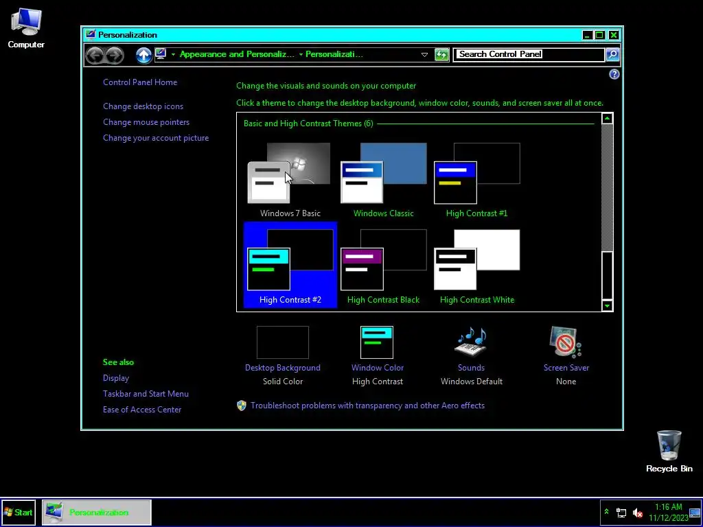Image resolution: width=703 pixels, height=527 pixels.
Task: Open Ease of Access Center link
Action: [x=142, y=409]
